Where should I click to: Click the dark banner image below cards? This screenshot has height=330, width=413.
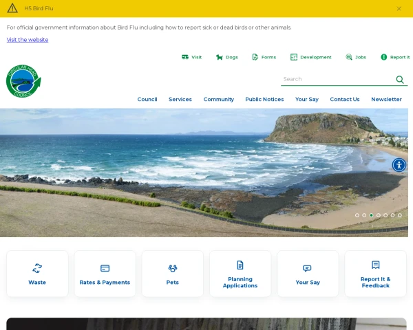coord(206,324)
